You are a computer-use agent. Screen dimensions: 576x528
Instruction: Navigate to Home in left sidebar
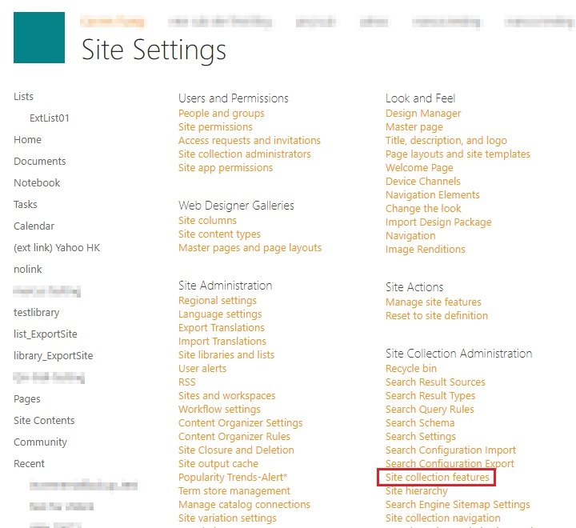[x=27, y=139]
